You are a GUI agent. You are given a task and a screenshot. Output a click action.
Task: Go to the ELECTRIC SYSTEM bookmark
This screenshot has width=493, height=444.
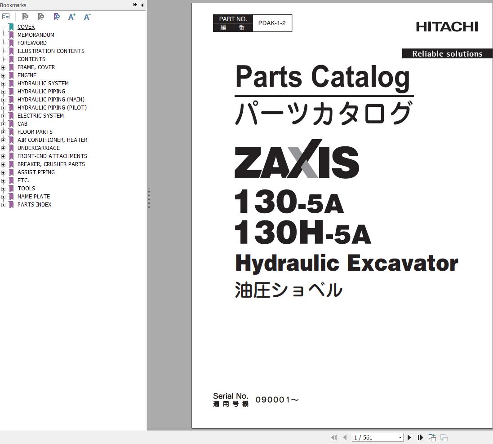[x=40, y=116]
